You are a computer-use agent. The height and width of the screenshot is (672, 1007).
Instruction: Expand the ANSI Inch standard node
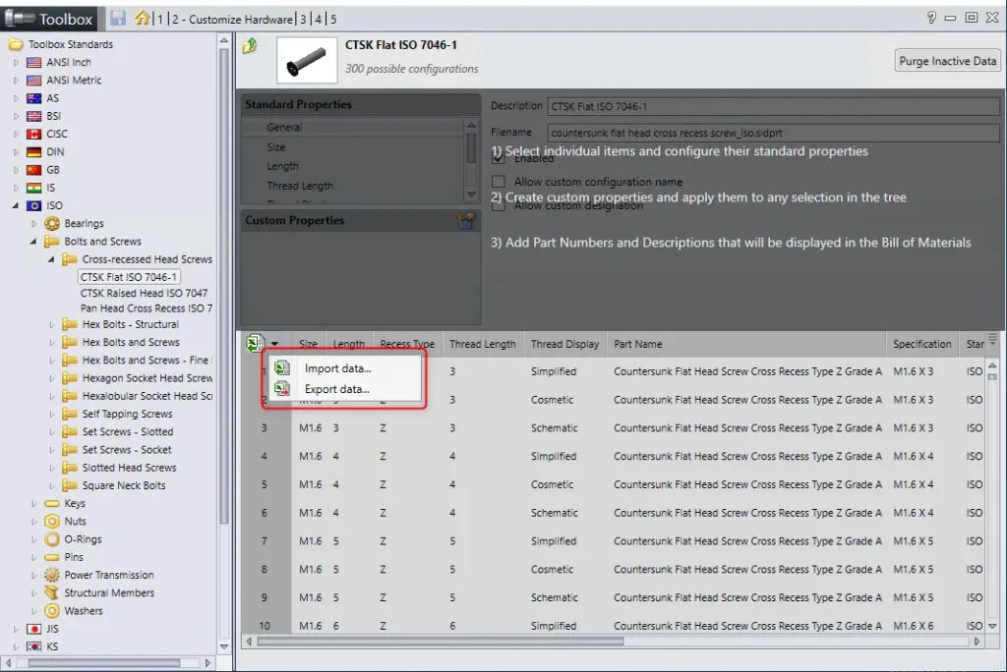(16, 62)
